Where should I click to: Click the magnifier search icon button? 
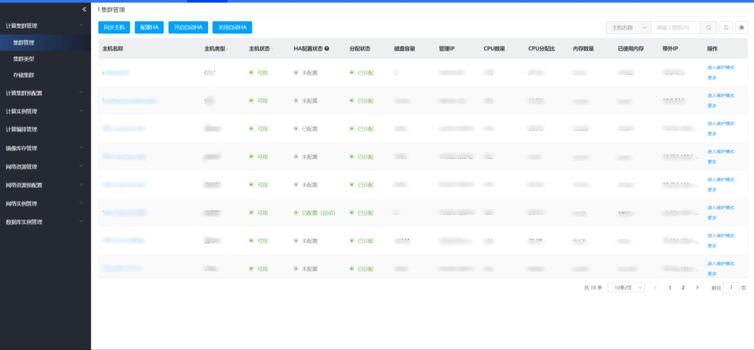[x=708, y=28]
